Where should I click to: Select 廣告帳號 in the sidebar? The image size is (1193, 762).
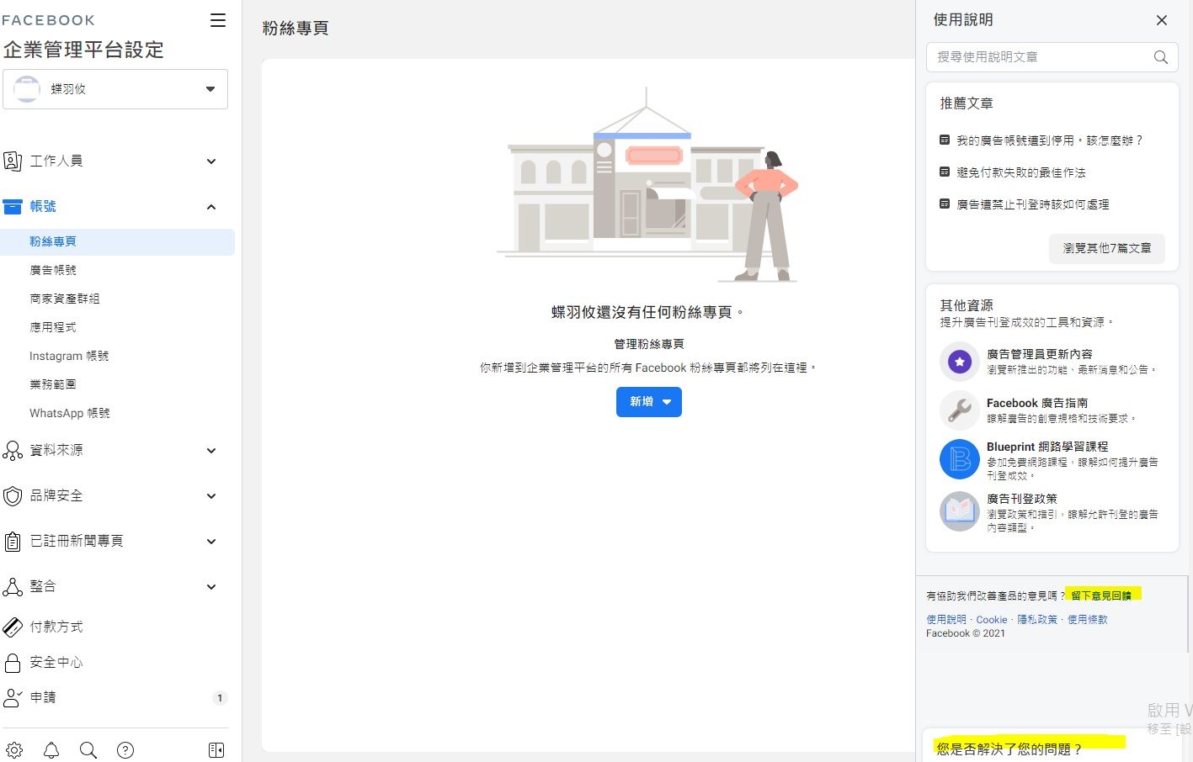[x=53, y=270]
